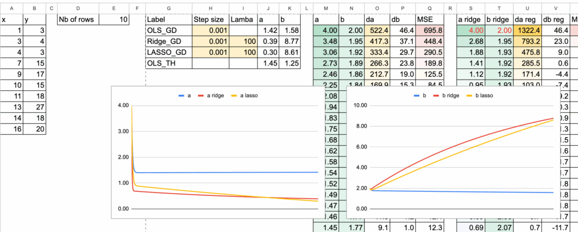The height and width of the screenshot is (232, 578).
Task: Click the cell with y value 27
Action: pyautogui.click(x=36, y=107)
